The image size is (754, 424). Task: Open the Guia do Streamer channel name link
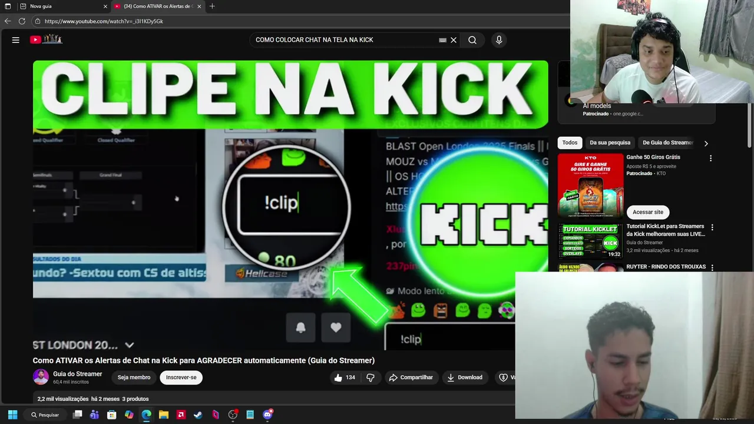[x=77, y=374]
